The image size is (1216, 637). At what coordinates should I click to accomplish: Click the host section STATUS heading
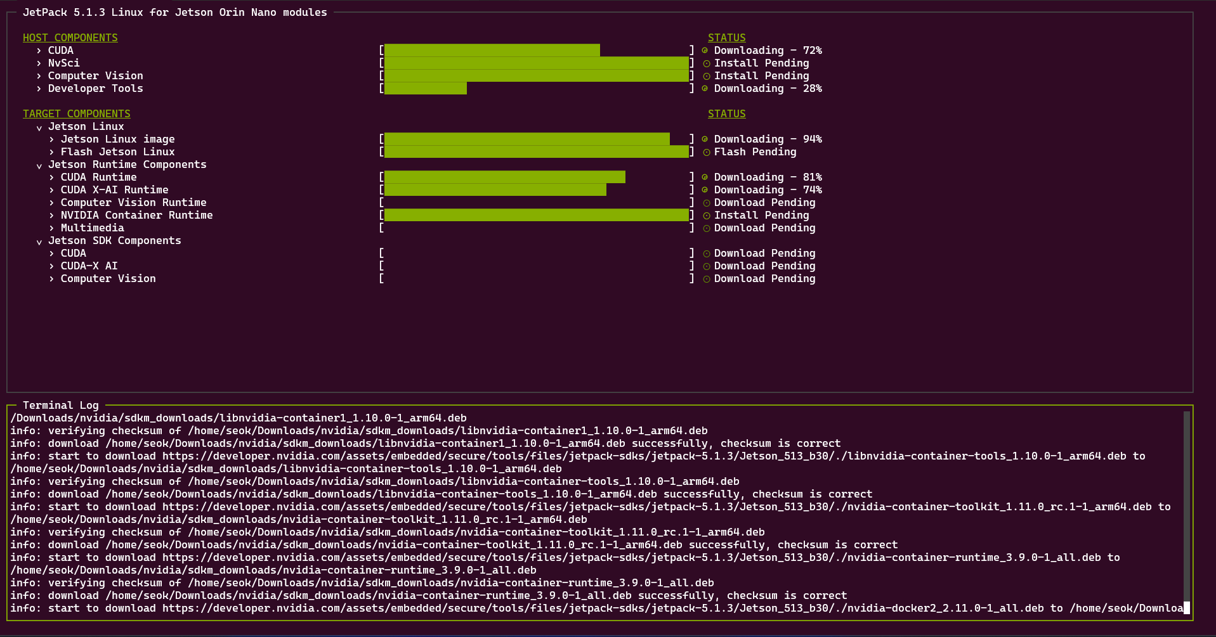tap(727, 38)
